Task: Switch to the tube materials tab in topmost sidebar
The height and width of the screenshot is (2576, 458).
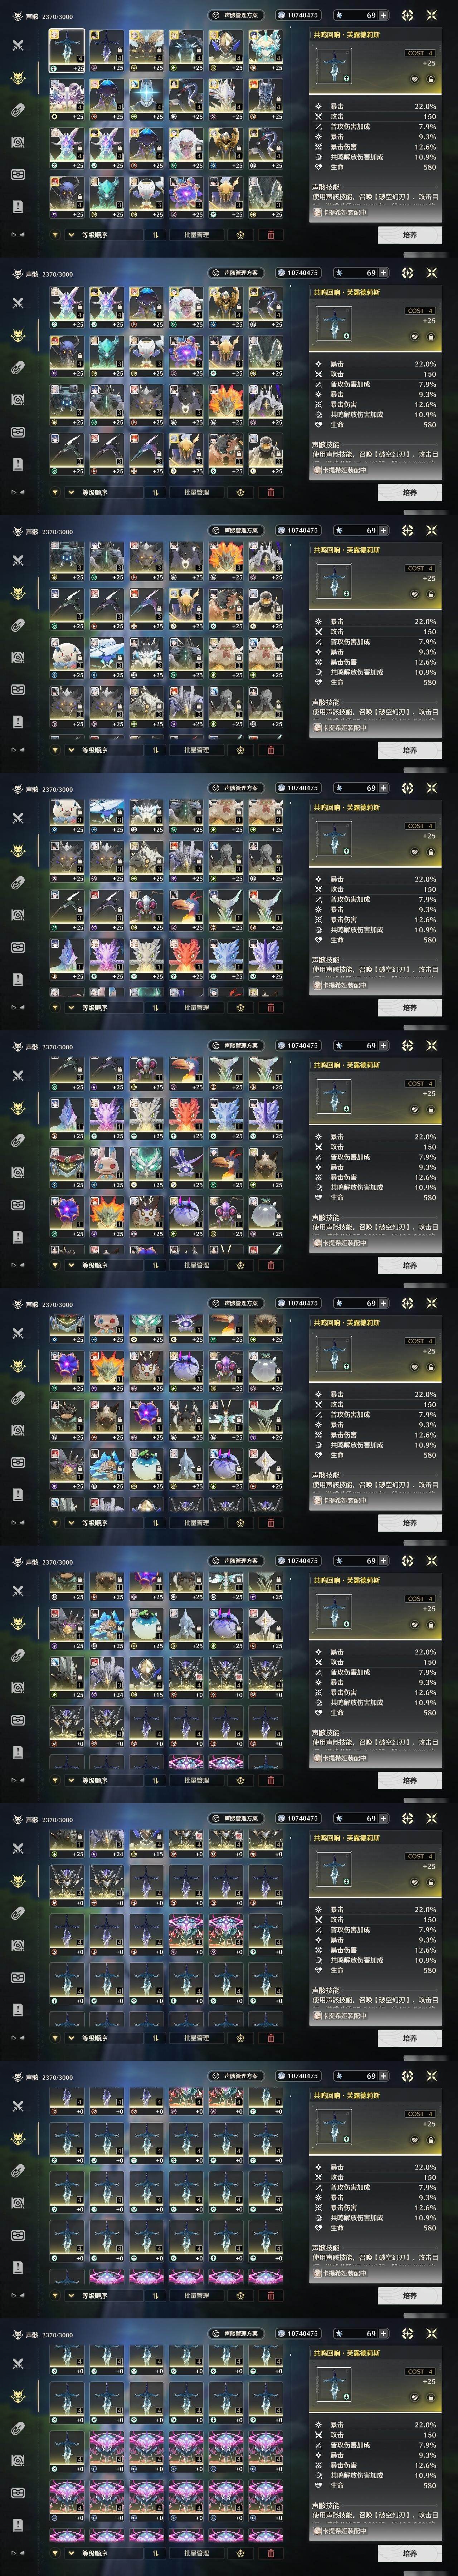Action: coord(17,110)
